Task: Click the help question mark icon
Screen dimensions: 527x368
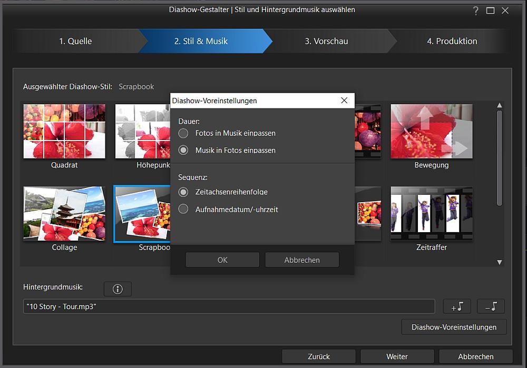Action: click(476, 11)
